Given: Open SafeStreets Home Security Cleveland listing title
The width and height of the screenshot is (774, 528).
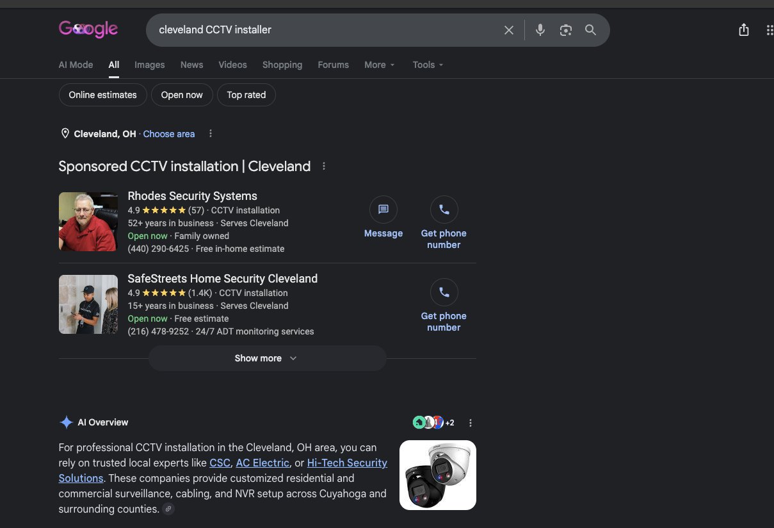Looking at the screenshot, I should [x=222, y=279].
